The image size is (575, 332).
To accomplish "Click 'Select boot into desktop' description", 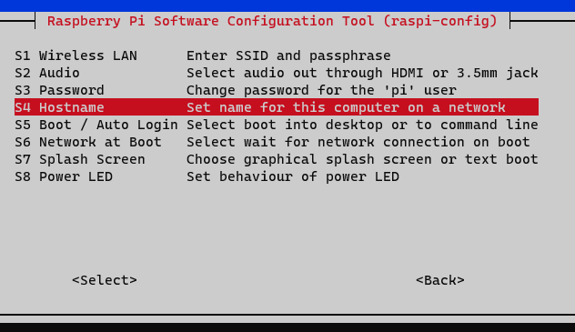I will pos(285,125).
